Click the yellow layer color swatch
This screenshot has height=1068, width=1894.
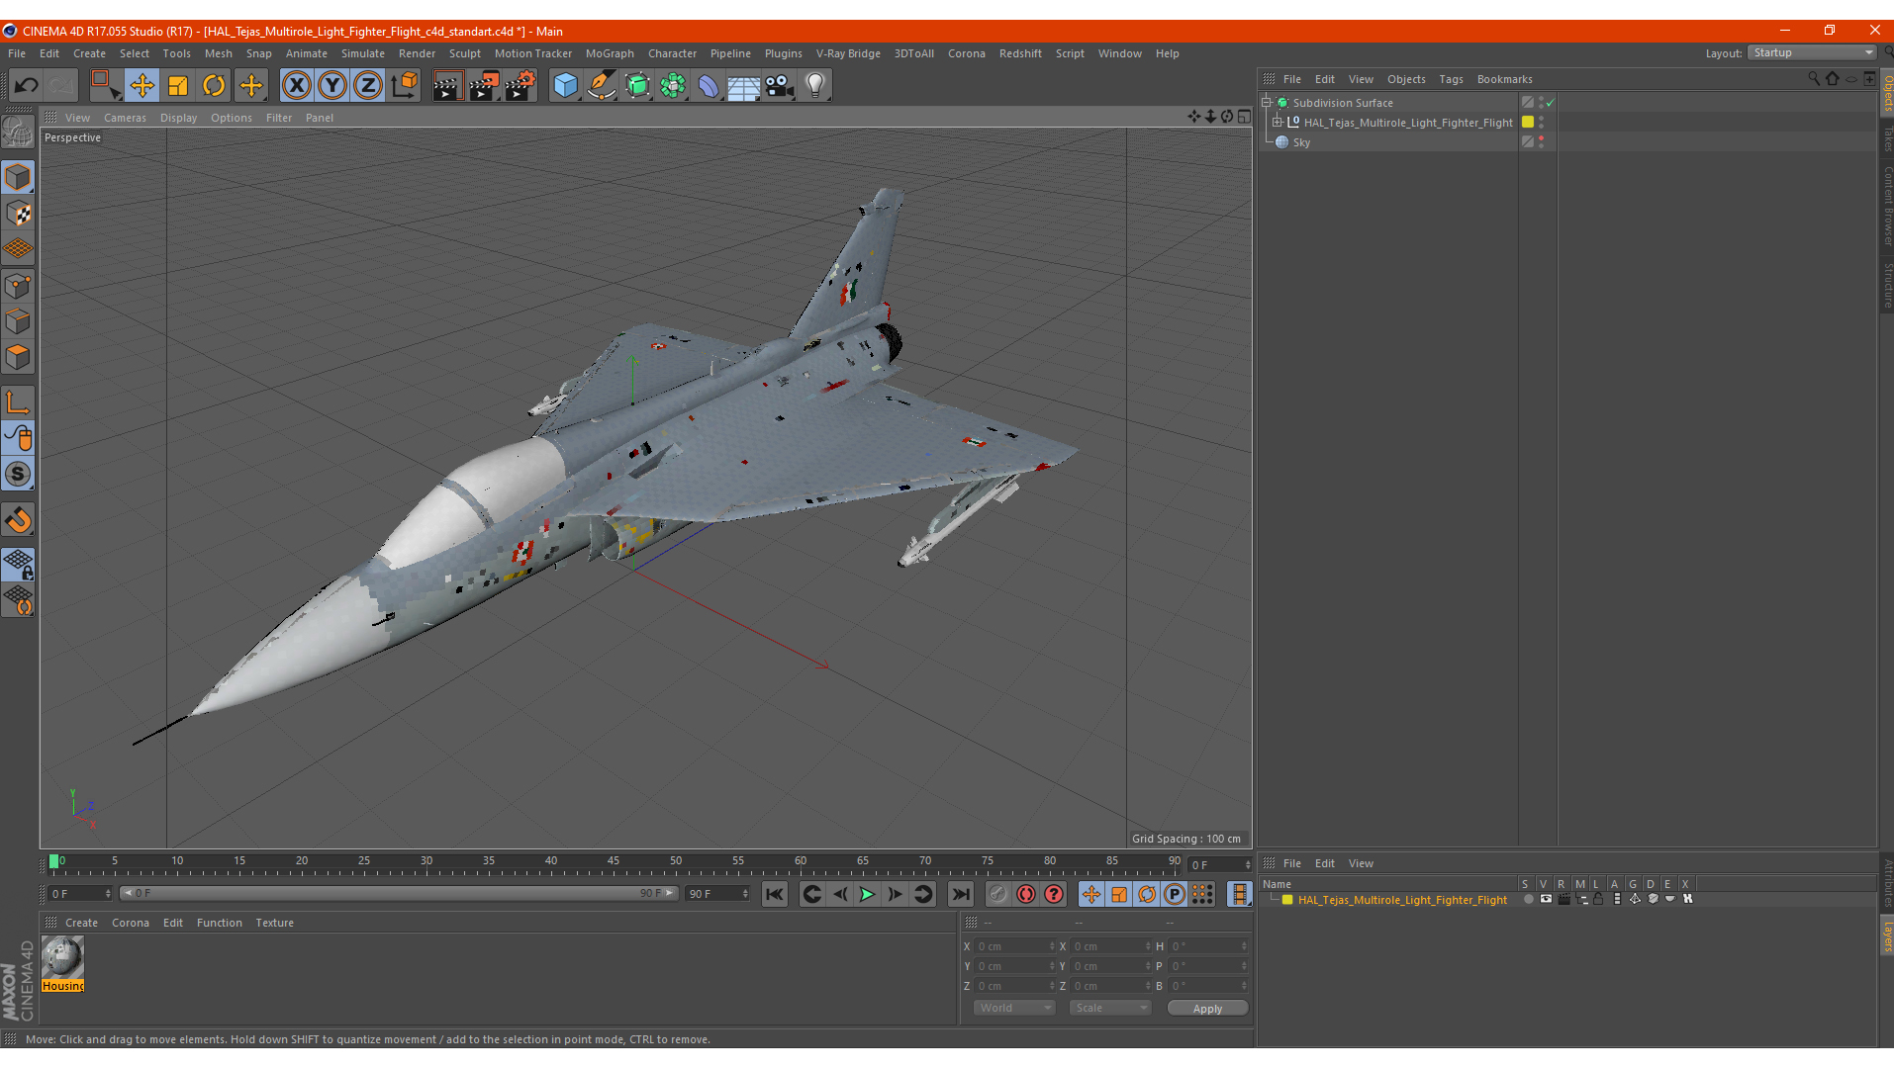coord(1287,900)
